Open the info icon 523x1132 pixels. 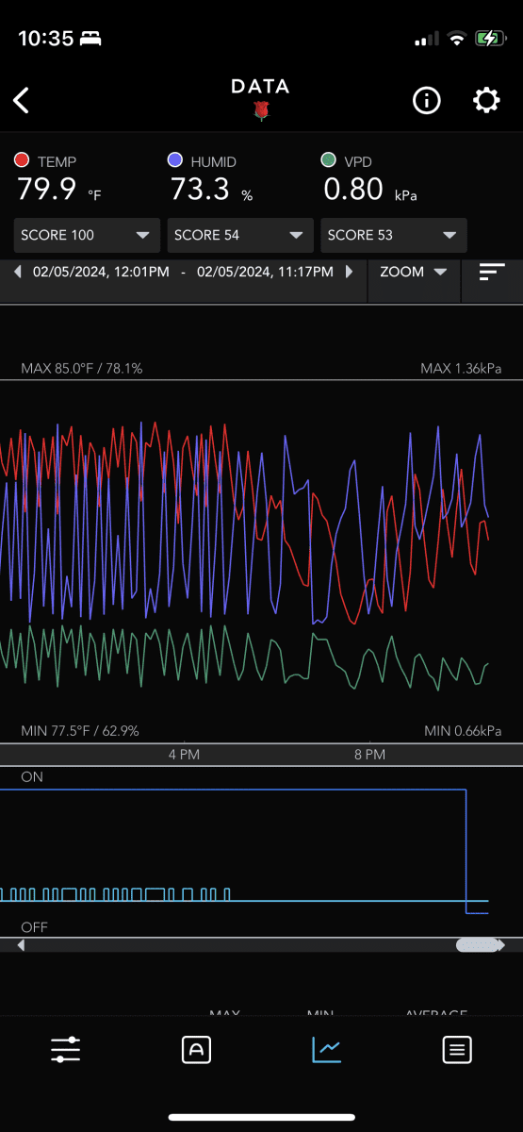click(427, 101)
